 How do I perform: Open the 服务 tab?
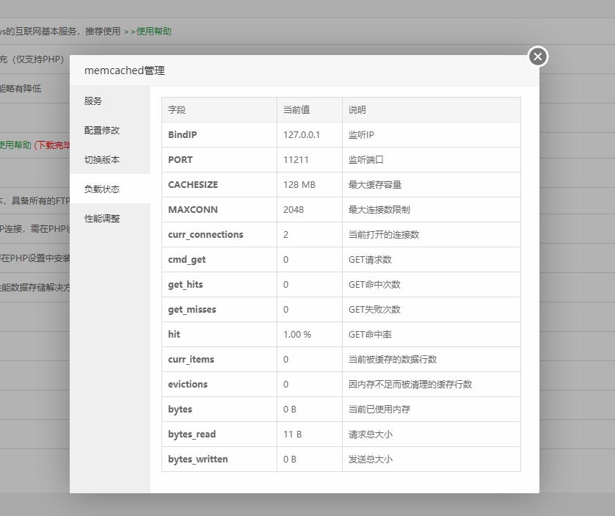coord(110,101)
